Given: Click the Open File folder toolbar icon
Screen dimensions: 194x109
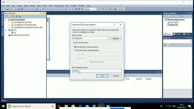Looking at the screenshot, I should (11, 9).
